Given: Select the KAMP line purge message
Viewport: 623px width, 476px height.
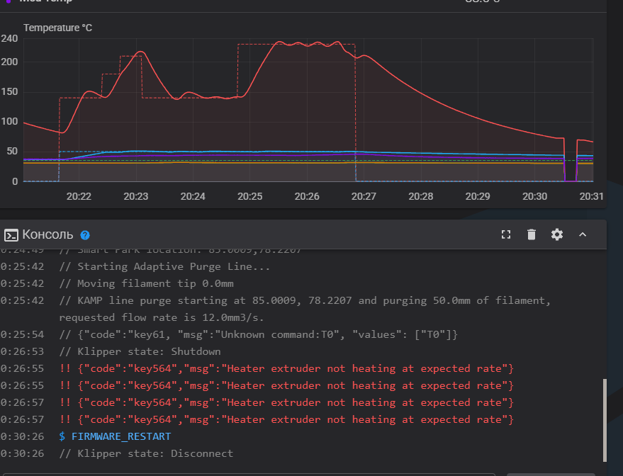Looking at the screenshot, I should pyautogui.click(x=305, y=309).
